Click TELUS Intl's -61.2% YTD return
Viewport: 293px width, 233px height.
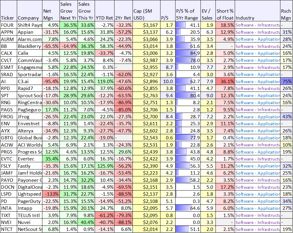click(x=105, y=216)
